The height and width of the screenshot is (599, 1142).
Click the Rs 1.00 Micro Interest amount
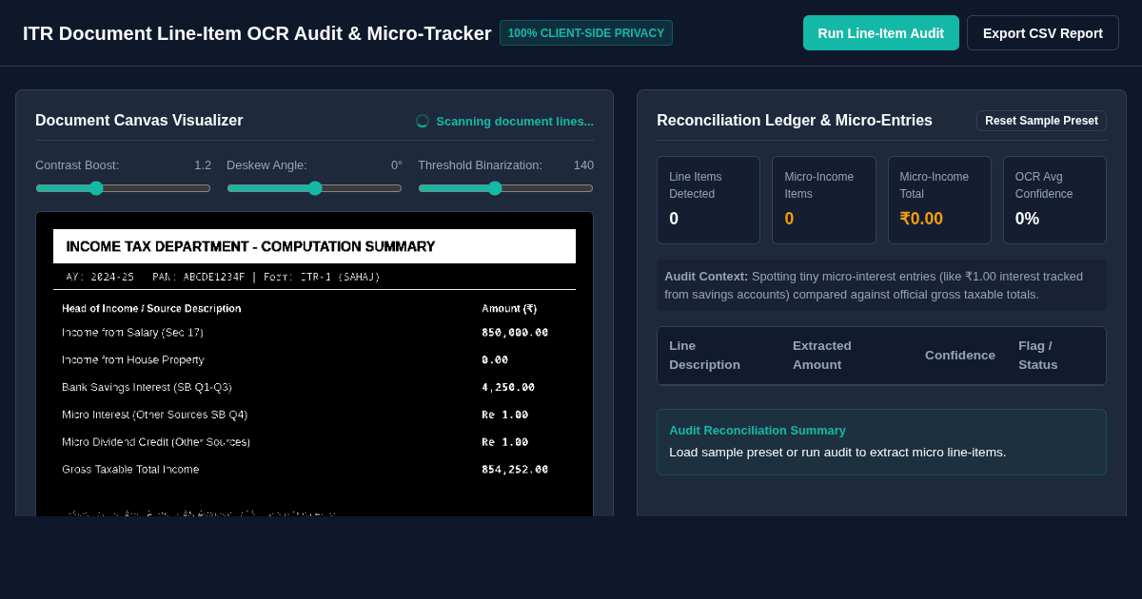pyautogui.click(x=504, y=415)
